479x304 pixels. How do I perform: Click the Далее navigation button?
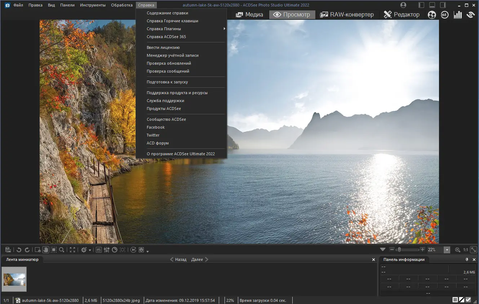point(200,259)
